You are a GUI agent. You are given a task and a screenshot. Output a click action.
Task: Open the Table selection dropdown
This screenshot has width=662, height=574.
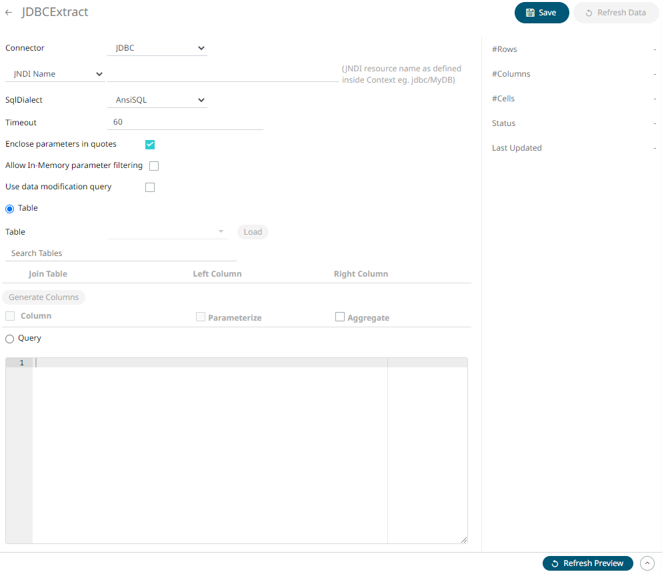[x=167, y=232]
